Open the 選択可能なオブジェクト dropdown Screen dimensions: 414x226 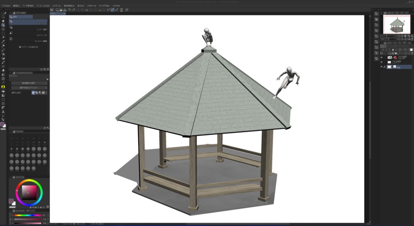(x=29, y=88)
